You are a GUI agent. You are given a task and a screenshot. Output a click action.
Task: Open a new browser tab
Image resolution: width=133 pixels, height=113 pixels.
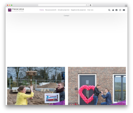pos(126,6)
